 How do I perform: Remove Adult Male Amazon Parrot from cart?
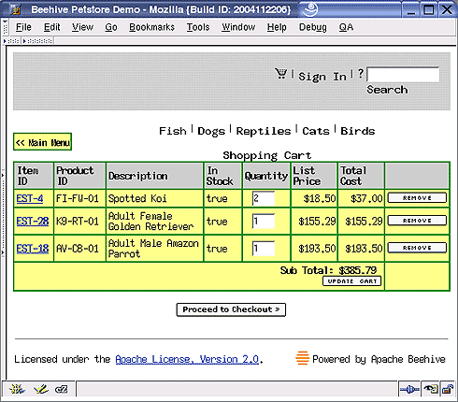tap(417, 248)
